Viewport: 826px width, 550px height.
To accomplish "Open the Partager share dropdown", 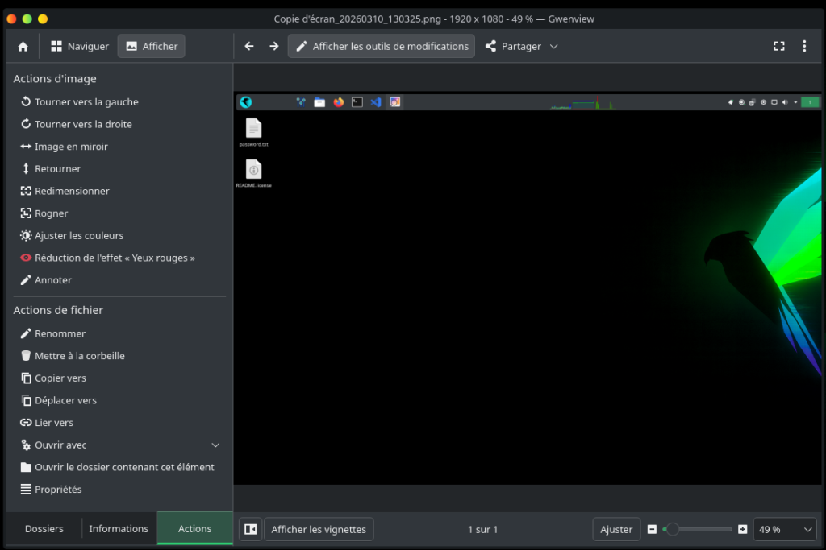I will (521, 47).
